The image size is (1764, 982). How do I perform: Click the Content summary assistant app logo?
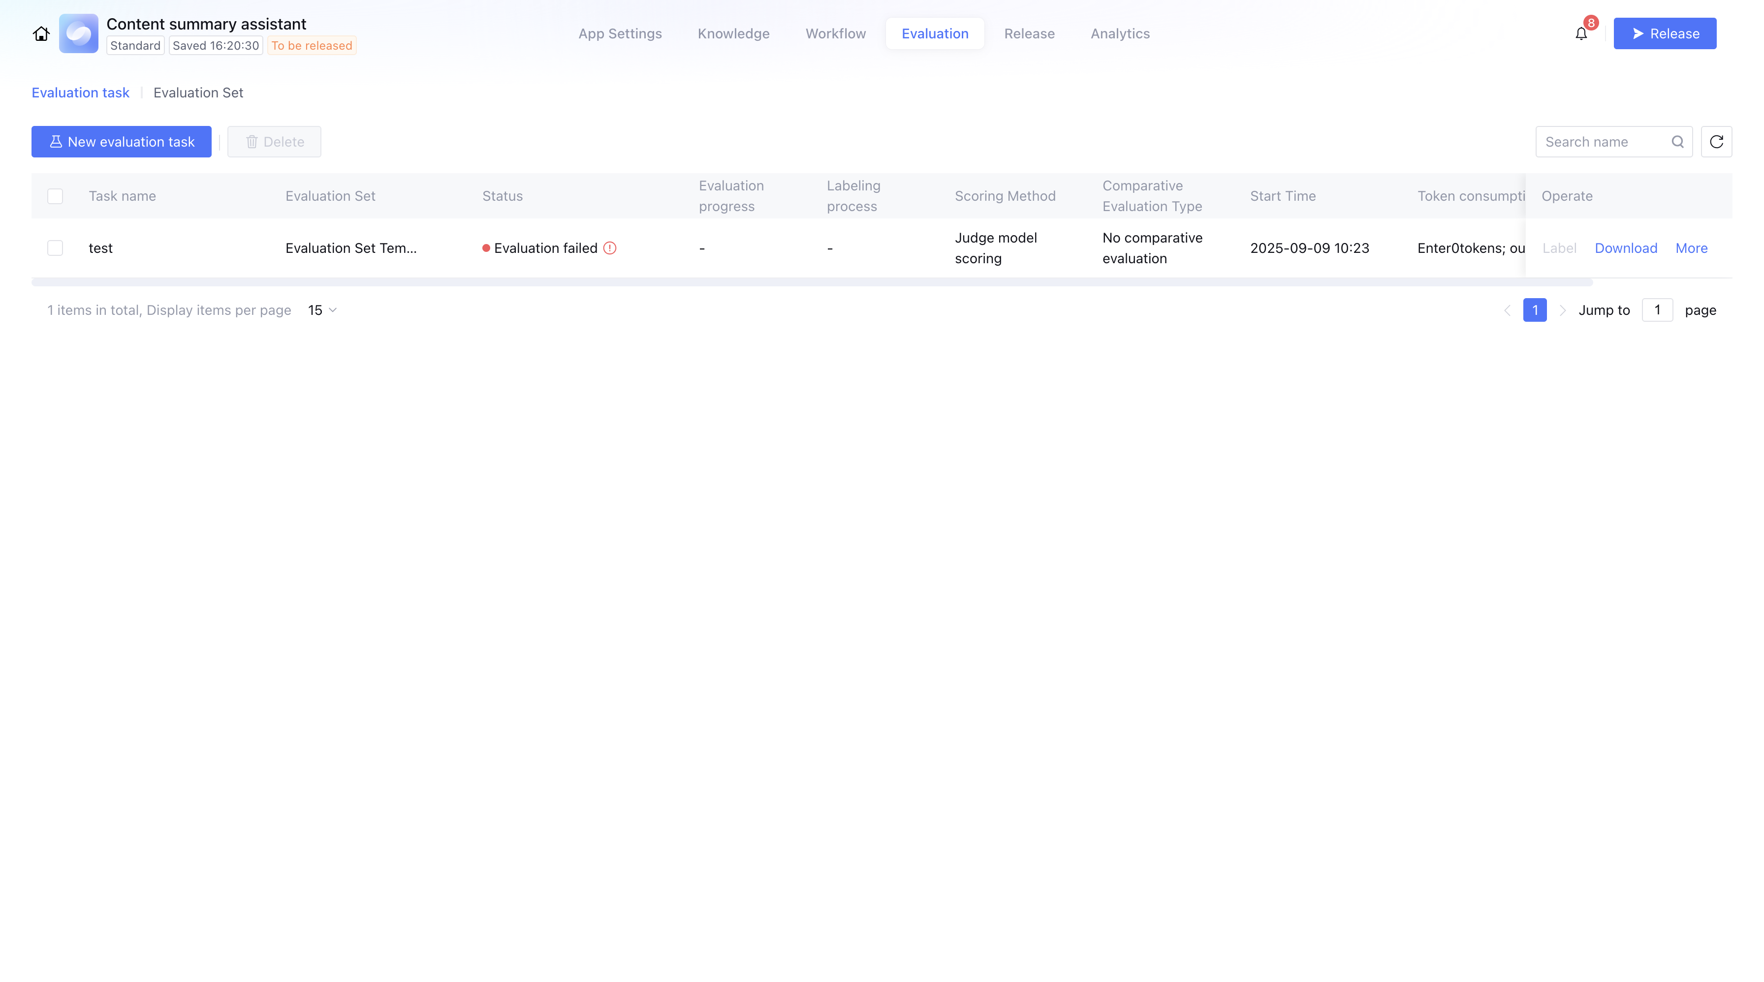coord(78,33)
